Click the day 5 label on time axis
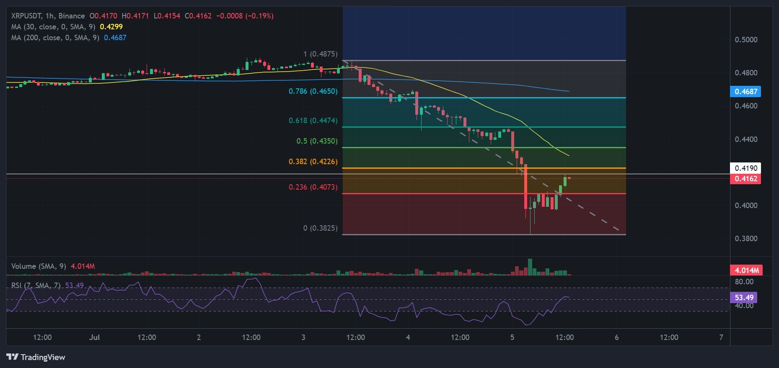The image size is (779, 368). coord(512,337)
